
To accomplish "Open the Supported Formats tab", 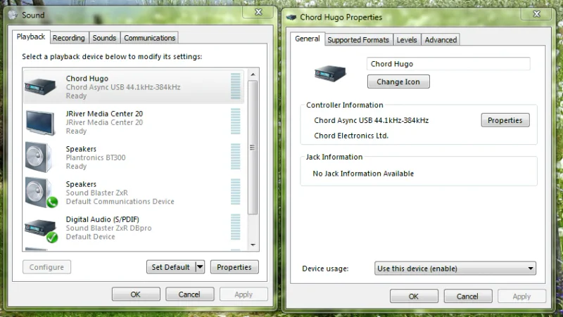I will pyautogui.click(x=358, y=40).
